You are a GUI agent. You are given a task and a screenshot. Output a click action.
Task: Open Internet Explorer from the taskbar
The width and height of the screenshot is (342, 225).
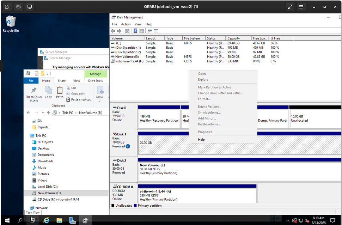[x=46, y=220]
